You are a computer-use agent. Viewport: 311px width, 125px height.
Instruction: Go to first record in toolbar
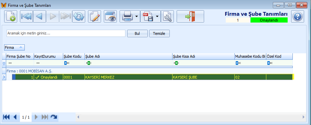click(x=26, y=16)
